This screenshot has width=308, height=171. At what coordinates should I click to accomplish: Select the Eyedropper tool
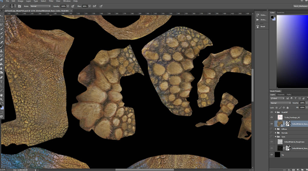[2, 38]
